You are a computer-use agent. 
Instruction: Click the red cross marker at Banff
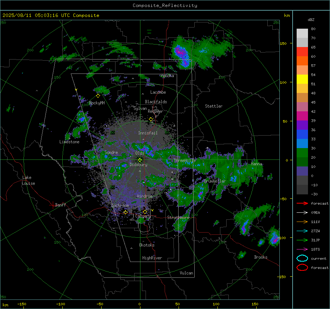point(52,205)
